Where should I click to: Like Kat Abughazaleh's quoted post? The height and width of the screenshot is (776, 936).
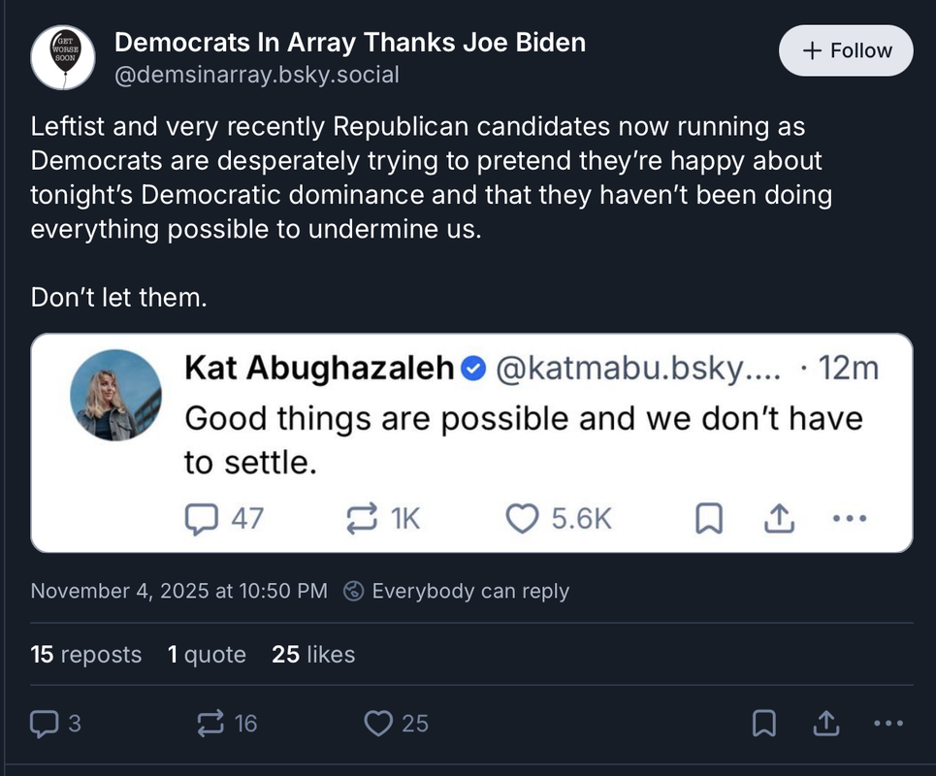(524, 519)
